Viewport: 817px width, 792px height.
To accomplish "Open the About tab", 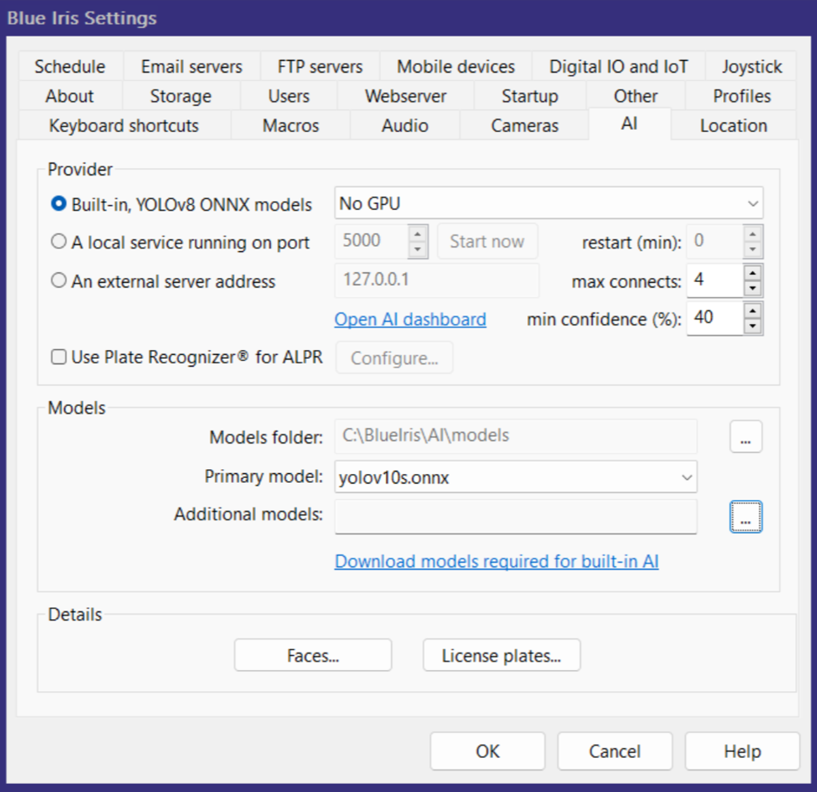I will (70, 96).
